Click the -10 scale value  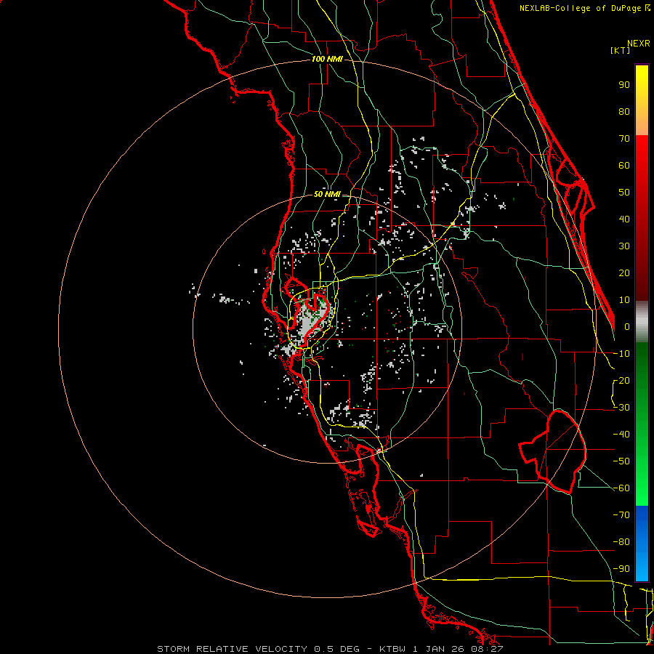(621, 354)
